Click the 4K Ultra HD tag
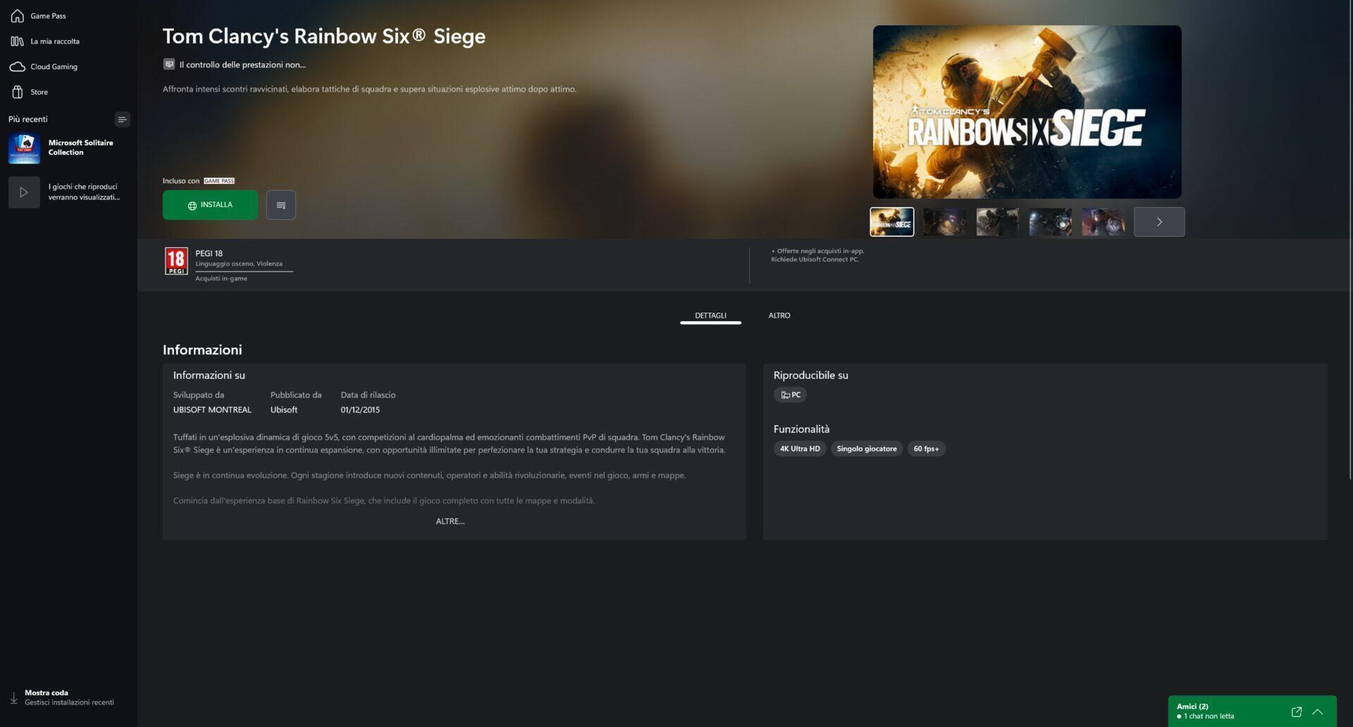 tap(800, 449)
